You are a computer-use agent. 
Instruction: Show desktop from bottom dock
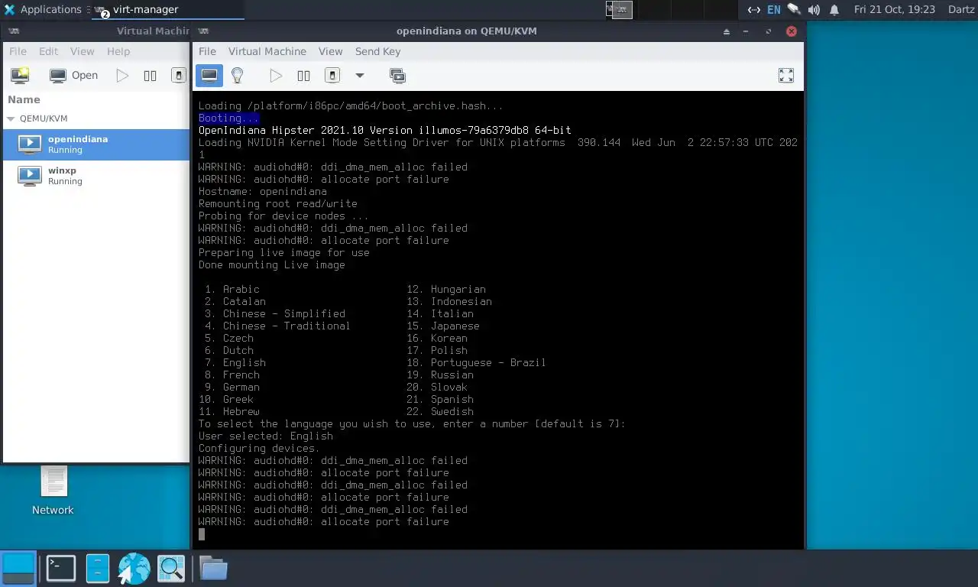[x=18, y=568]
